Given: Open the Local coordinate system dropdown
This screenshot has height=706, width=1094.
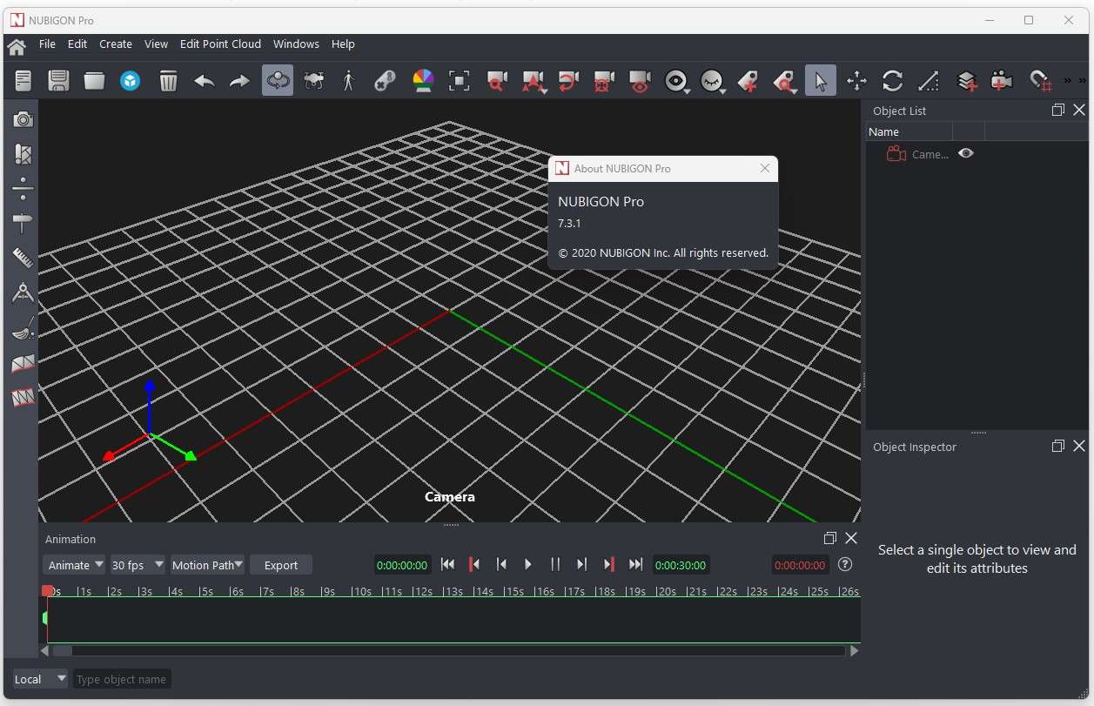Looking at the screenshot, I should [x=39, y=679].
